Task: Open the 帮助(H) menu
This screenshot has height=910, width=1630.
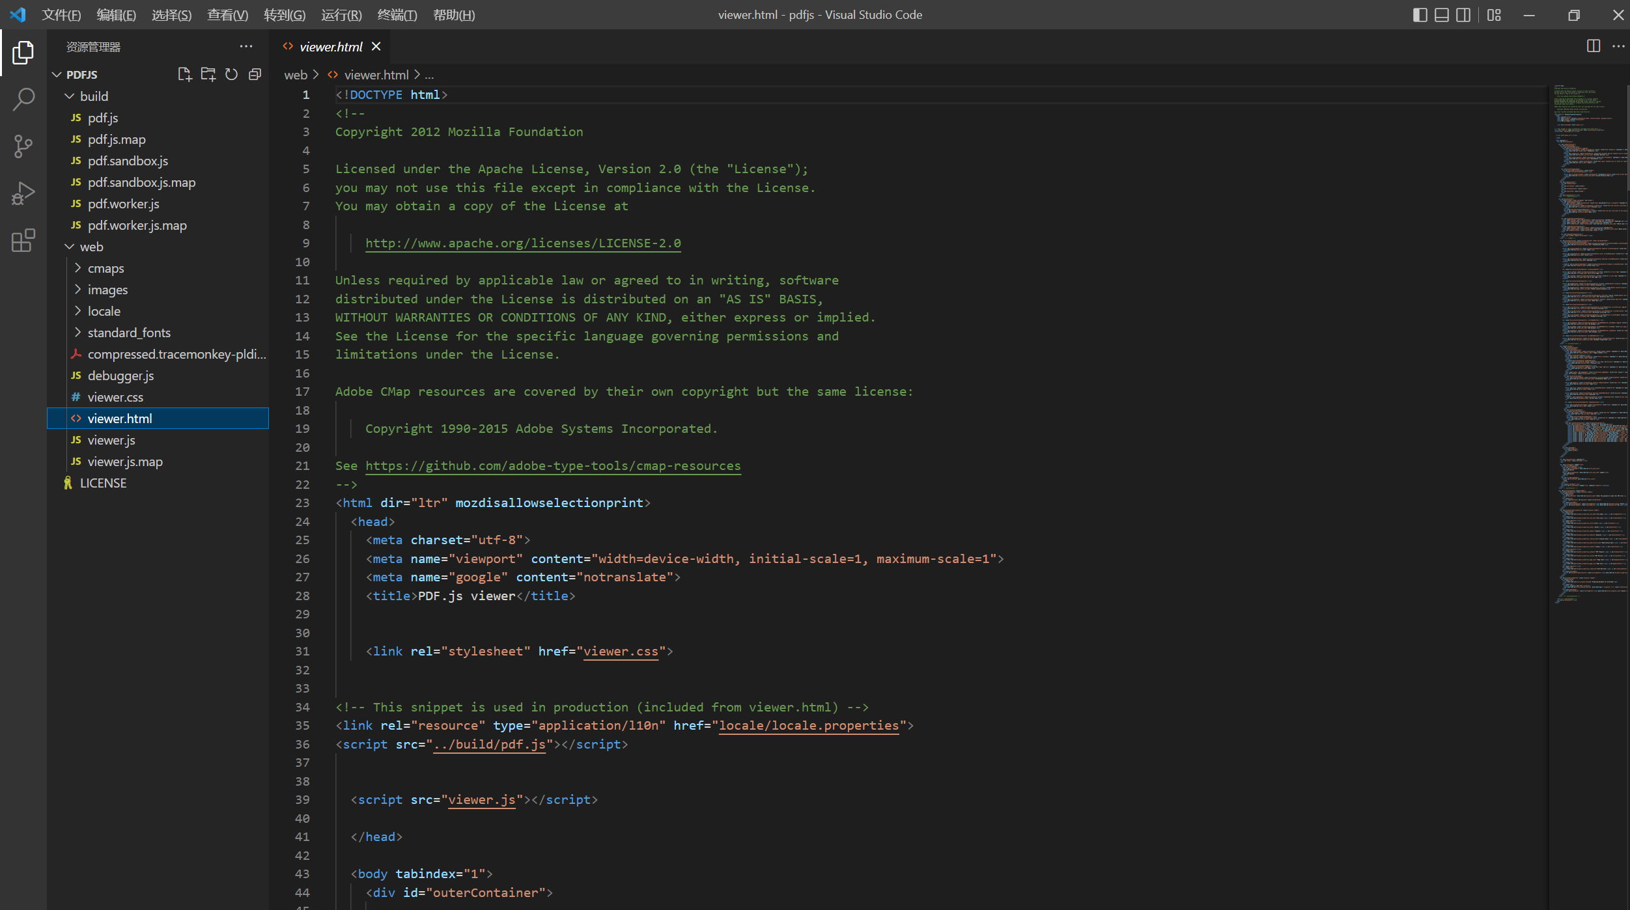Action: 454,14
